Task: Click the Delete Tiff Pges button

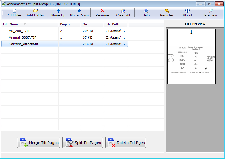Action: [125, 143]
